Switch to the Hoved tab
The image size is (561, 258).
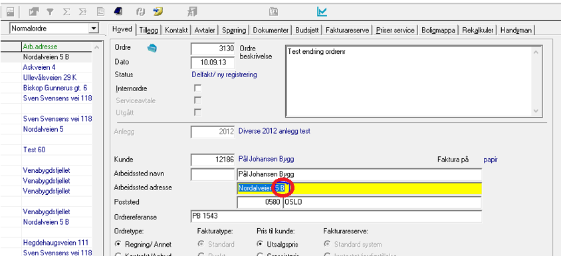122,30
